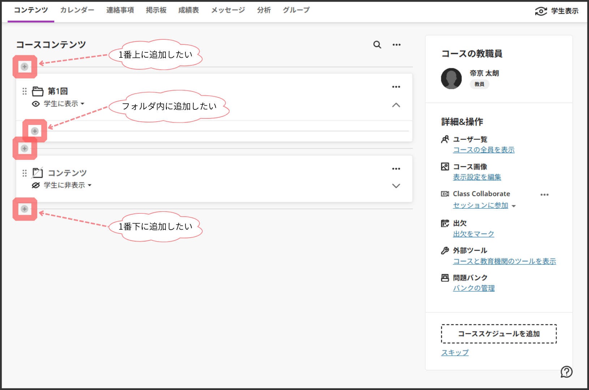The image size is (589, 390).
Task: Click the plus icon inside 第1回 folder
Action: tap(35, 131)
